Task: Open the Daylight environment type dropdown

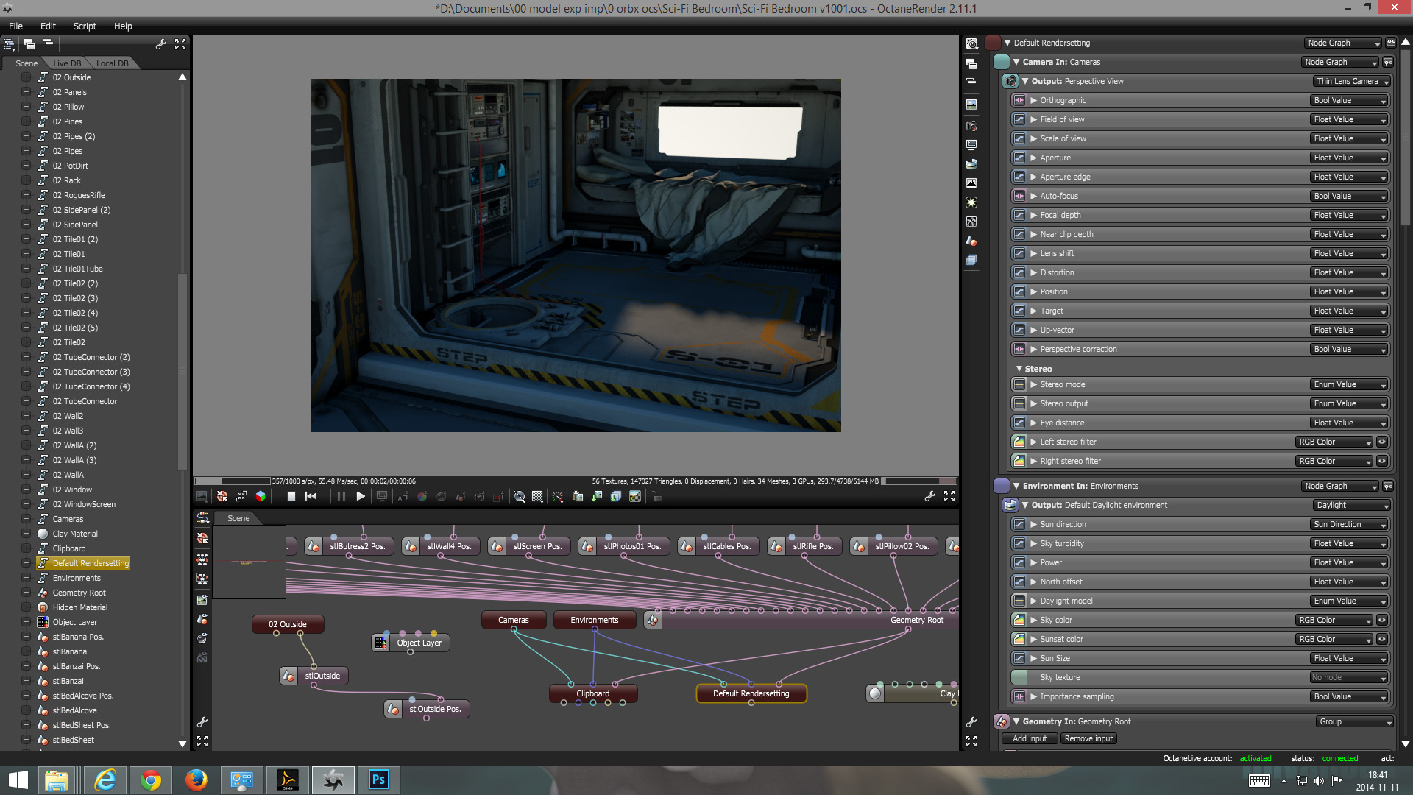Action: click(1351, 505)
